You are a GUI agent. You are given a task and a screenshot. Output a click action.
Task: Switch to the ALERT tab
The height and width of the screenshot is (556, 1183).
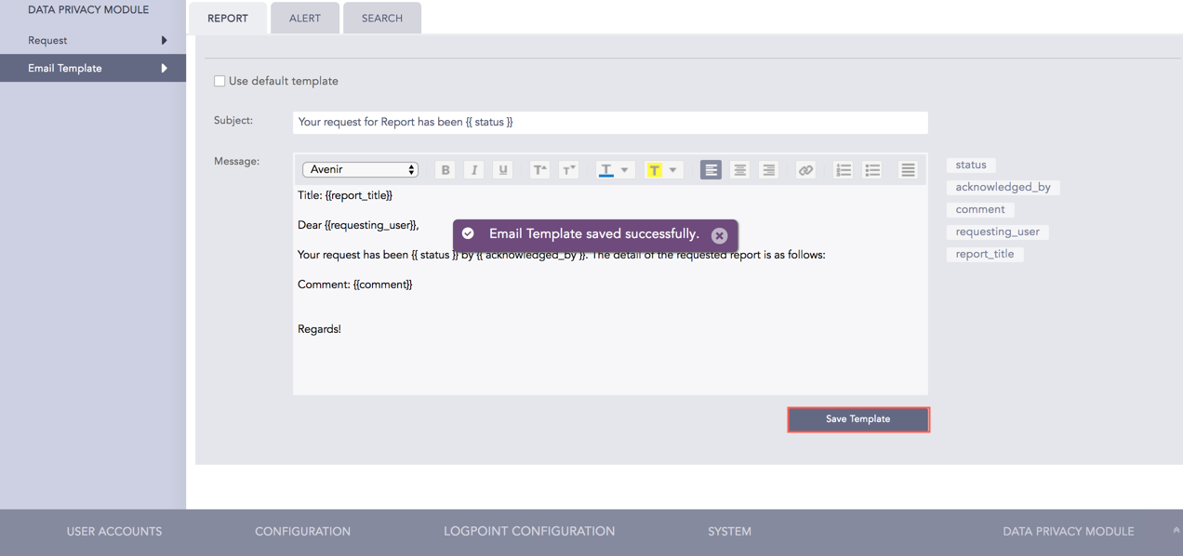pos(304,17)
